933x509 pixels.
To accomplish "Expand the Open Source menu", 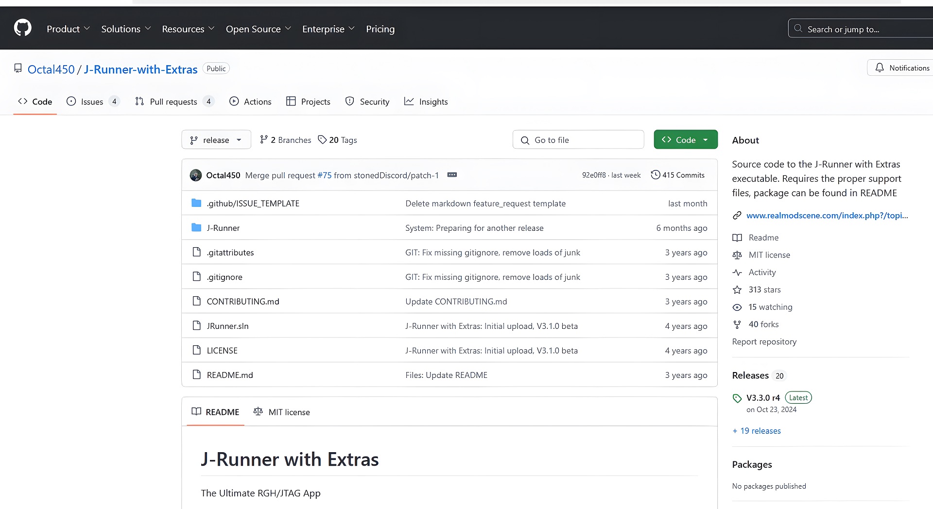I will [x=259, y=29].
